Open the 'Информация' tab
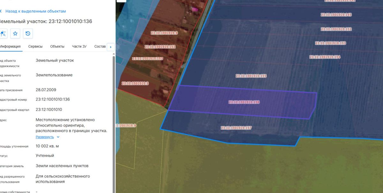 point(10,47)
